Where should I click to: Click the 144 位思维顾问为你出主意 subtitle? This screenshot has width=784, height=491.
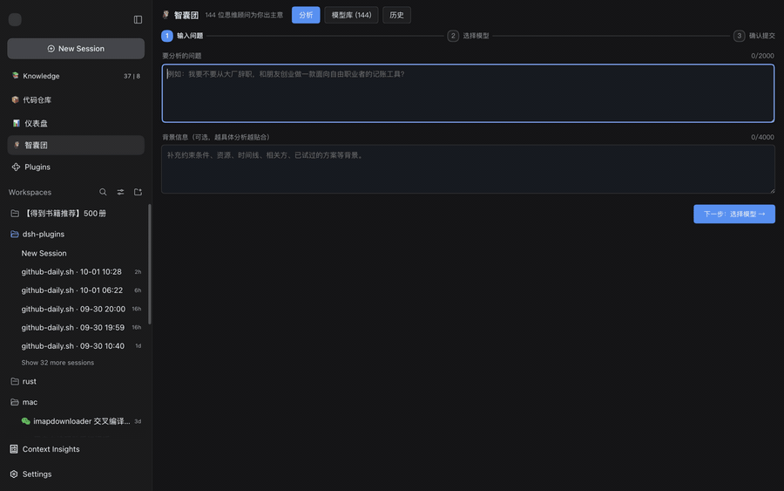click(x=244, y=15)
